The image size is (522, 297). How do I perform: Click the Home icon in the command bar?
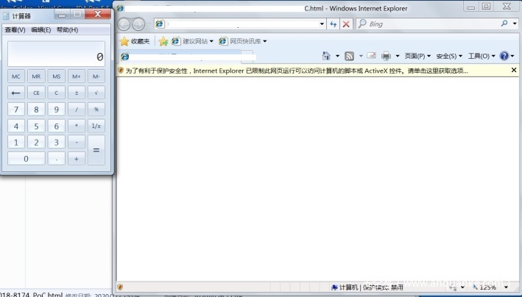(326, 56)
